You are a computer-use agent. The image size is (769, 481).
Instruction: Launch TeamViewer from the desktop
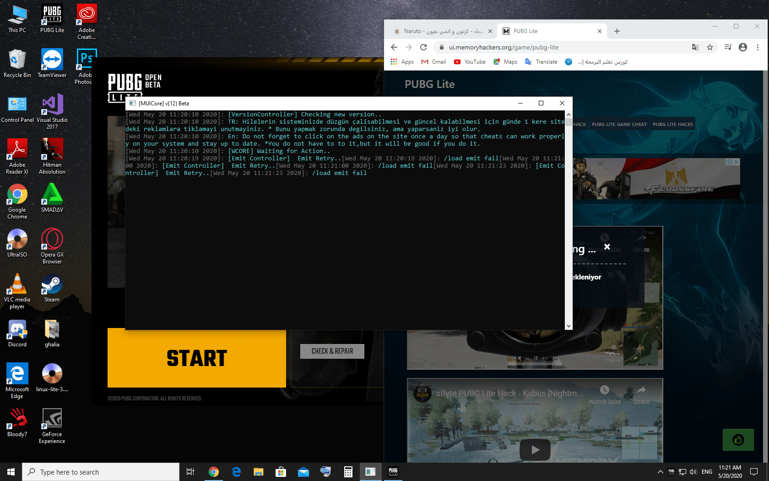52,64
